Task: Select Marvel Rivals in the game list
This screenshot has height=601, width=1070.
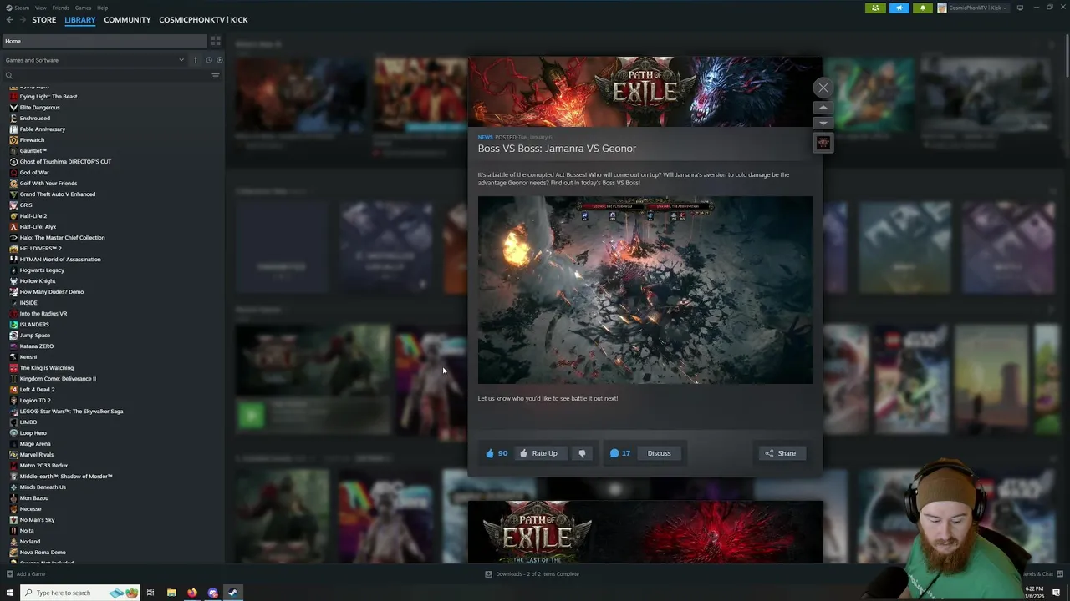Action: (x=36, y=455)
